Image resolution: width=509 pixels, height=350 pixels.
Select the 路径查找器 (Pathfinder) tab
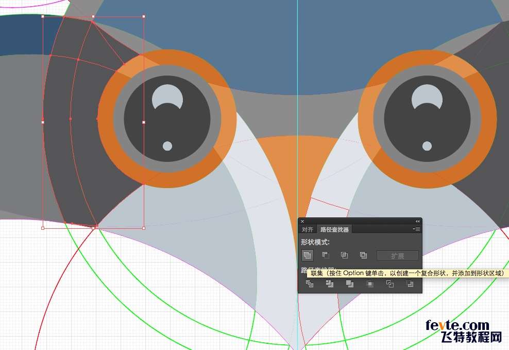(x=334, y=230)
